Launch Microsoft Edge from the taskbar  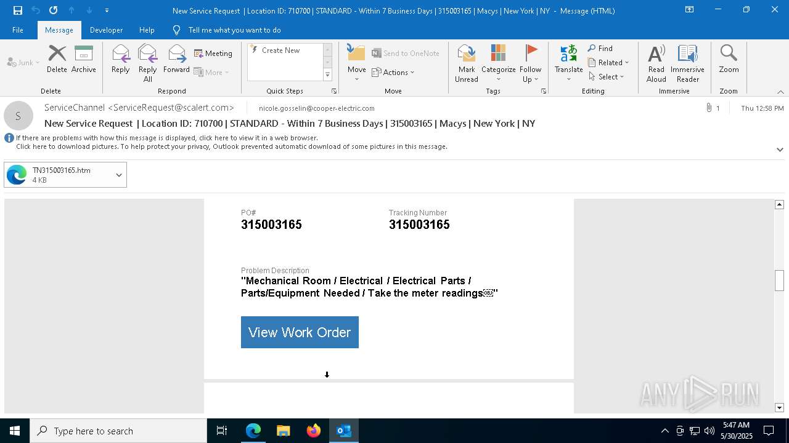pyautogui.click(x=253, y=431)
